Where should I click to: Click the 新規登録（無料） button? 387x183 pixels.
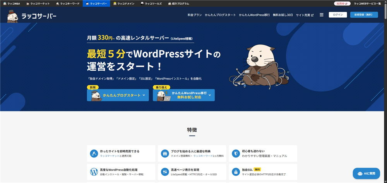364,15
